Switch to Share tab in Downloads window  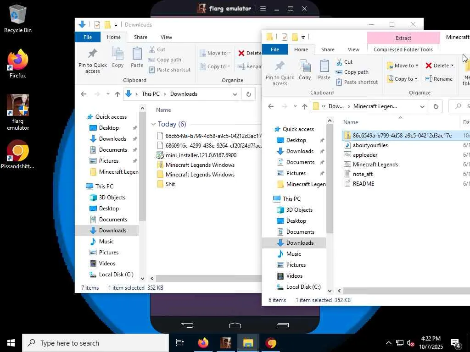coord(140,37)
